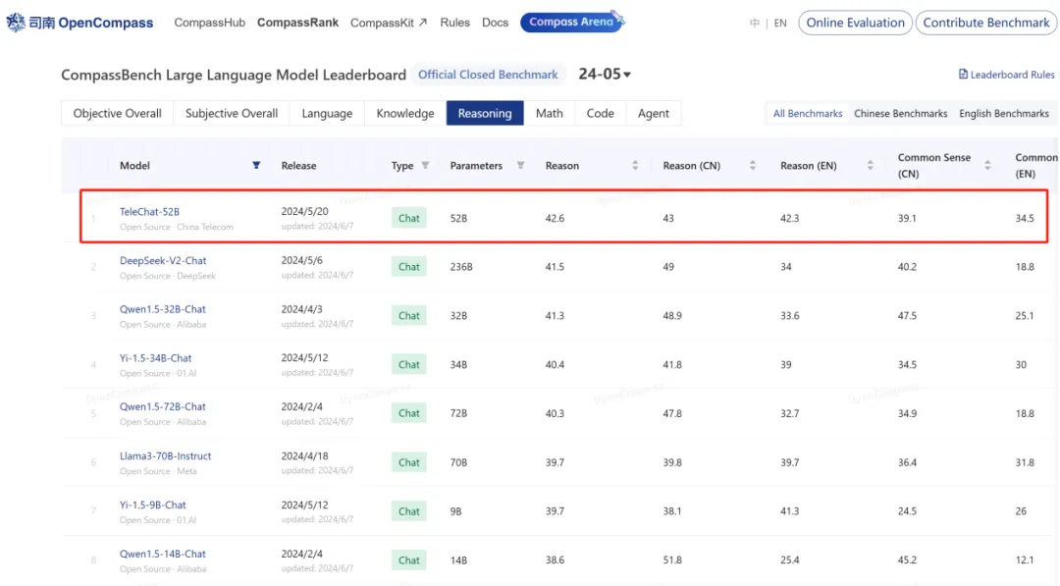The width and height of the screenshot is (1060, 586).
Task: Open the Agent tab
Action: (653, 114)
